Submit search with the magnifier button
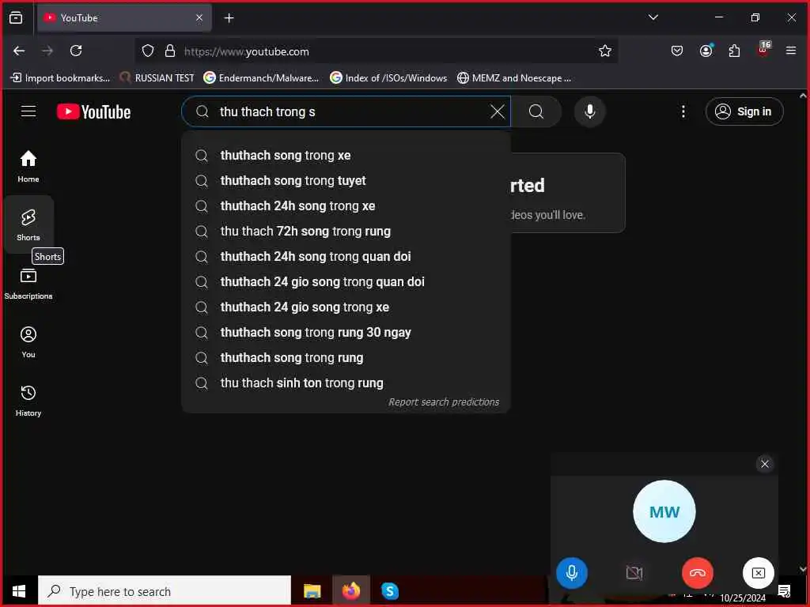 click(x=536, y=111)
